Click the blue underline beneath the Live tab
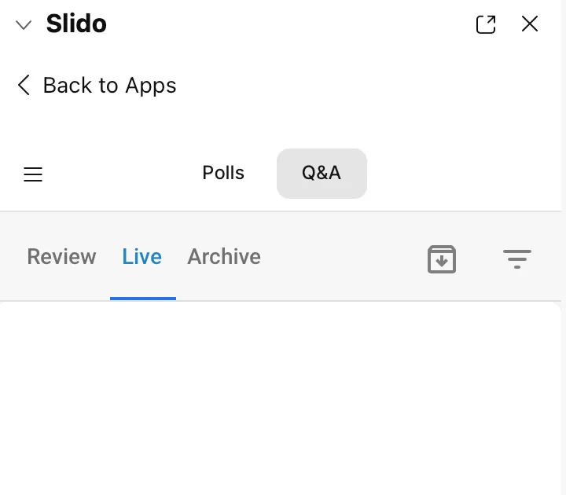 click(143, 299)
